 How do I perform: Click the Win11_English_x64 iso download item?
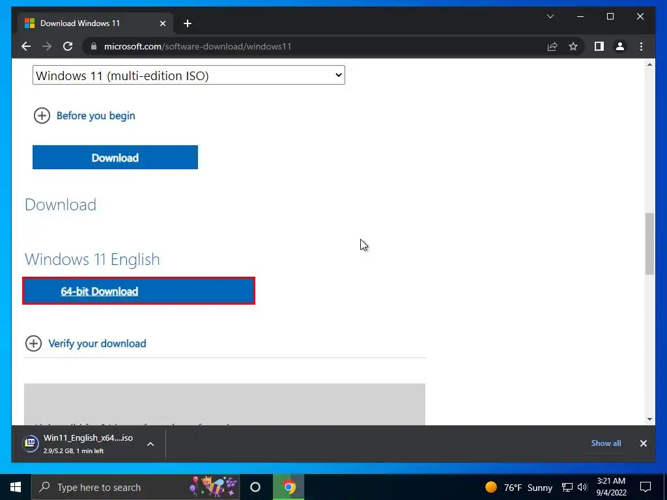(88, 443)
